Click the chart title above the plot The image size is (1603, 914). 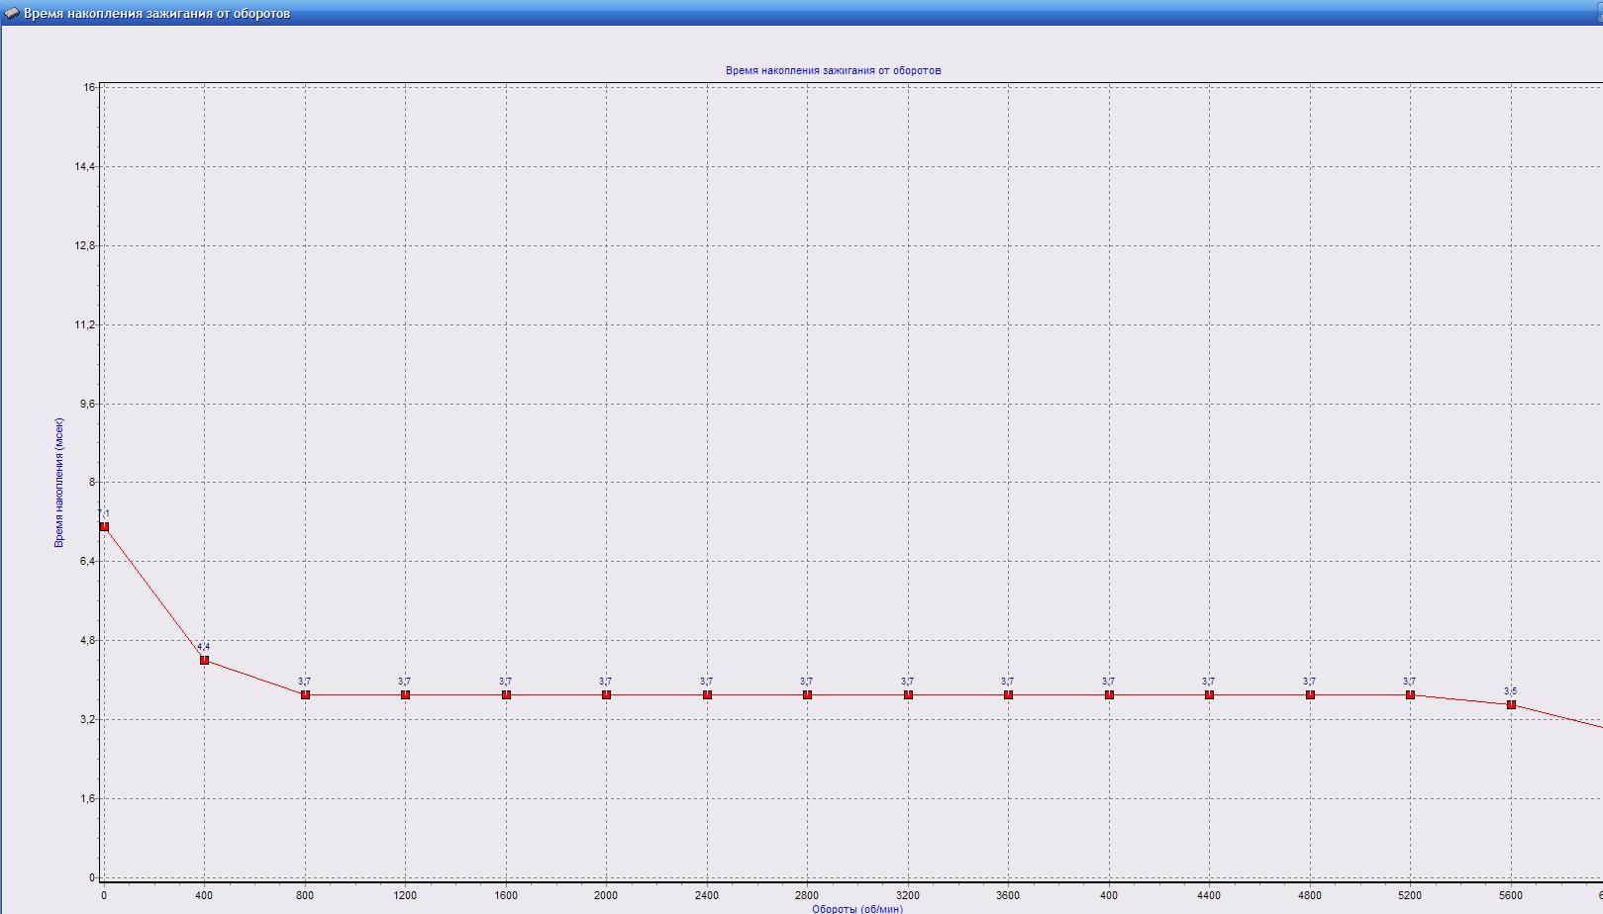[x=833, y=71]
